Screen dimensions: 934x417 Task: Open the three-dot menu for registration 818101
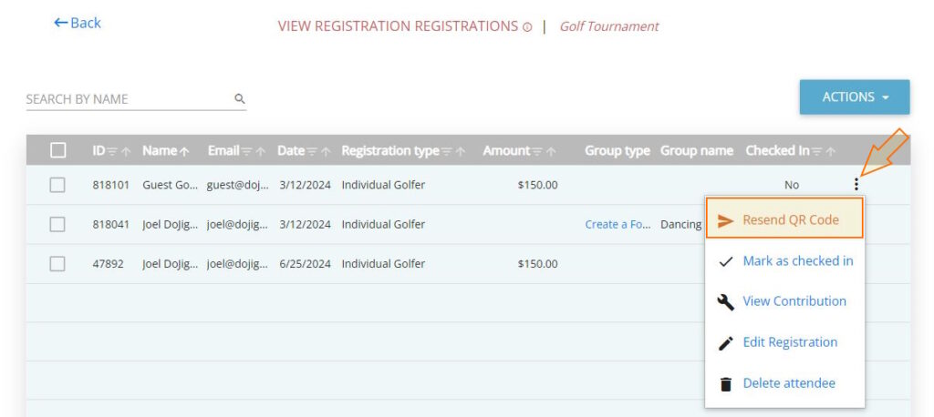pyautogui.click(x=856, y=185)
